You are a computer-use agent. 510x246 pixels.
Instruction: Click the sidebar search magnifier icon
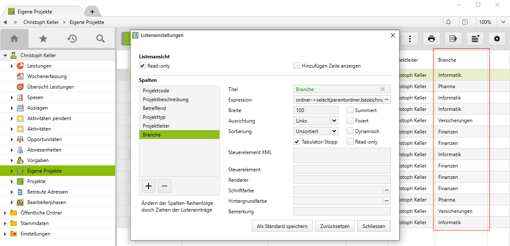(100, 39)
